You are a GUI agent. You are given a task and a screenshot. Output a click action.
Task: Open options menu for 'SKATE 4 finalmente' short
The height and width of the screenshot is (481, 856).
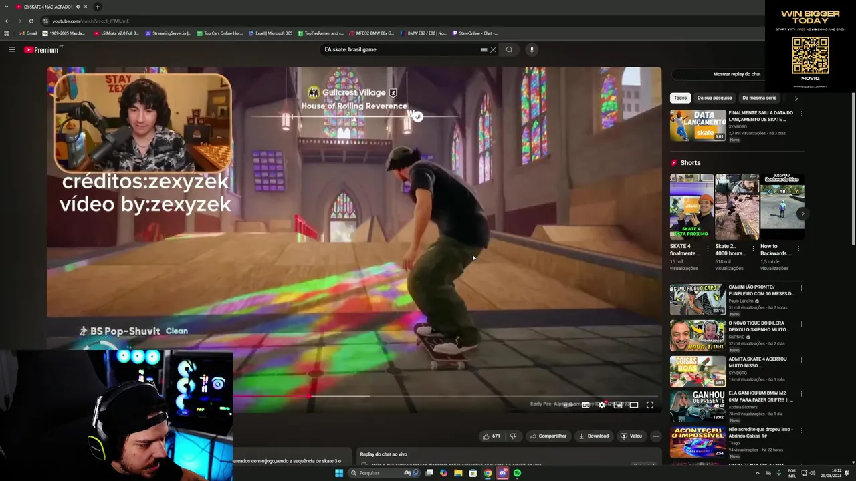(x=708, y=248)
